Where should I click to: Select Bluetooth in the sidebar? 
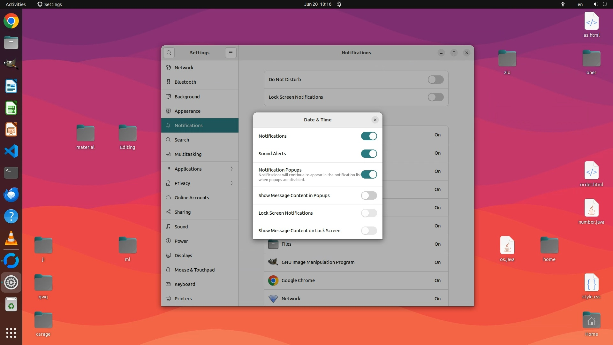pyautogui.click(x=185, y=82)
